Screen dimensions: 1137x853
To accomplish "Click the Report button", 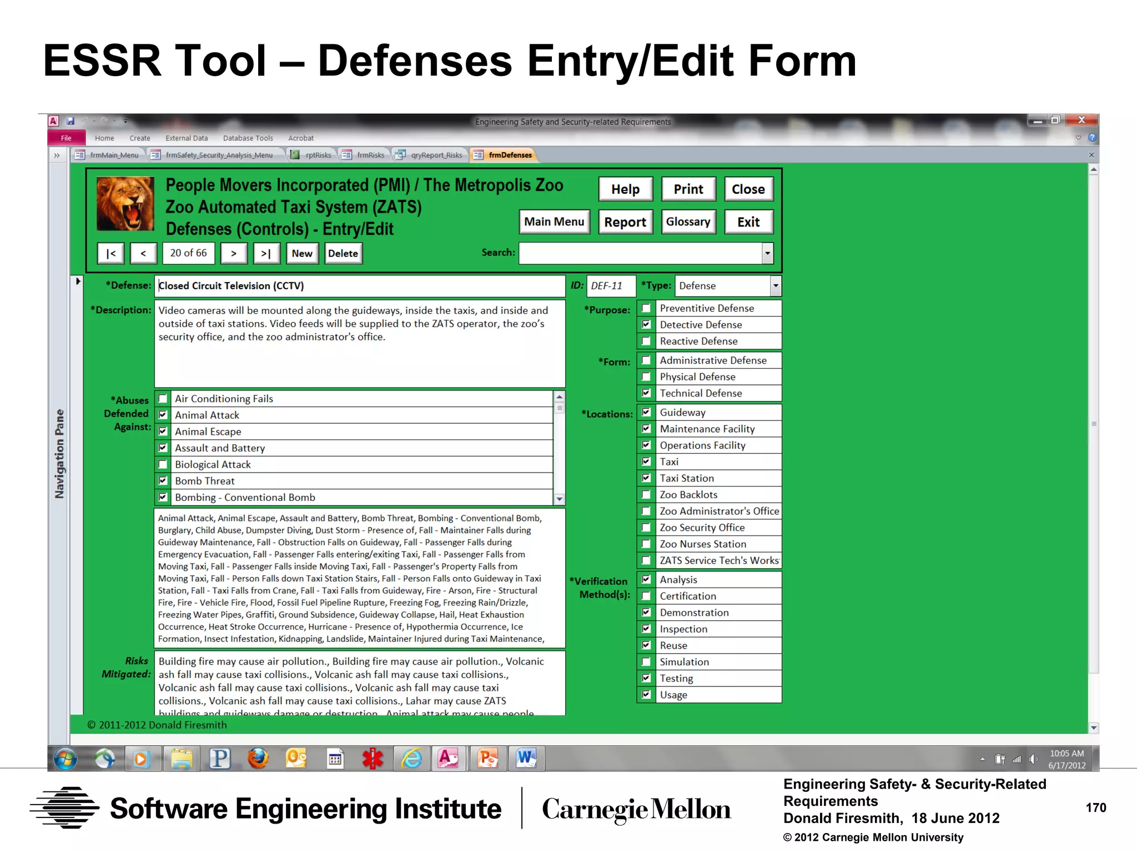I will (x=626, y=222).
